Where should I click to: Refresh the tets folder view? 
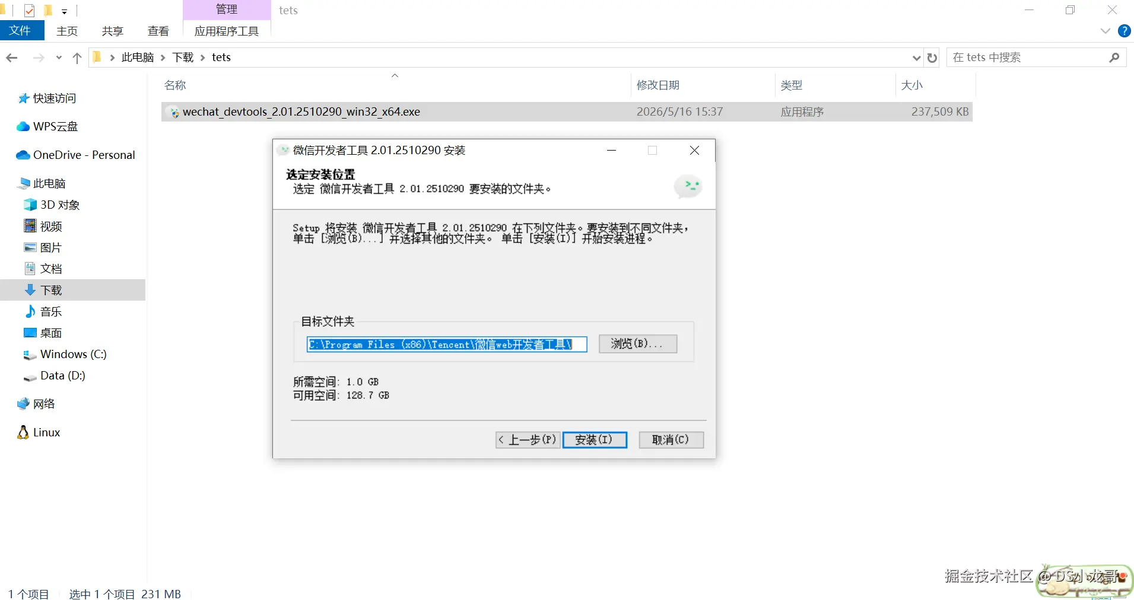[932, 58]
